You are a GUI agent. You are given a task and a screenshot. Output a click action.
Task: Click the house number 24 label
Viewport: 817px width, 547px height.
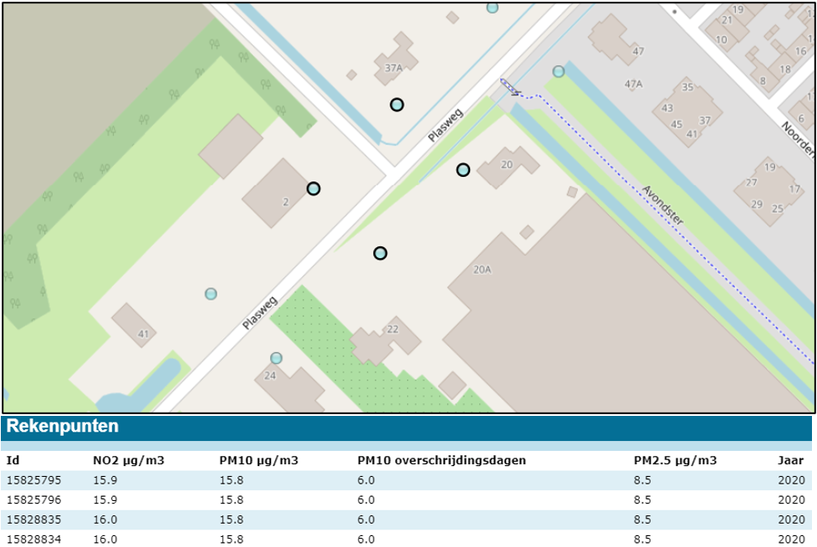point(270,375)
